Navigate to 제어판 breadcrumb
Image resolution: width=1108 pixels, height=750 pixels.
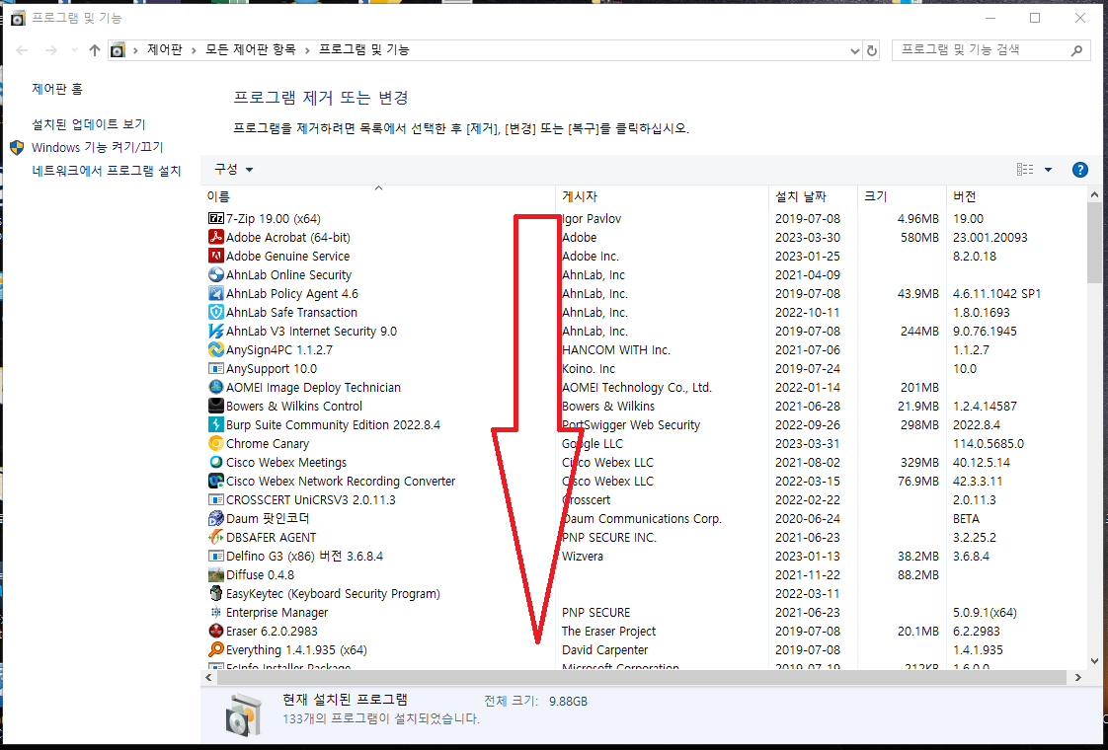(x=165, y=50)
